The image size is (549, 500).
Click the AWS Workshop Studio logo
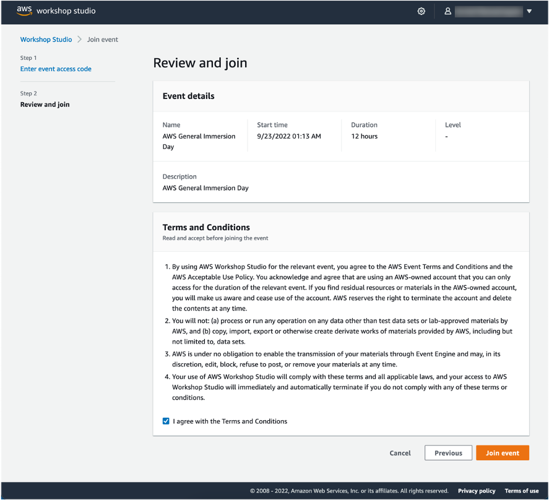pos(56,11)
